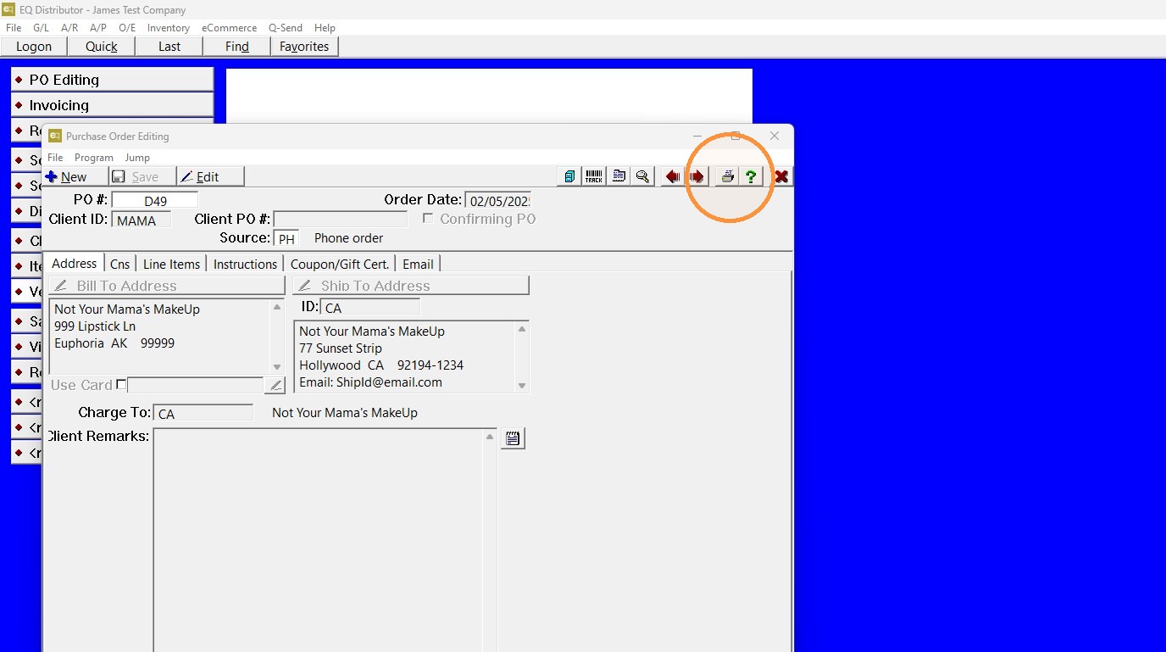Open help with green question mark
Image resolution: width=1166 pixels, height=652 pixels.
click(x=751, y=176)
